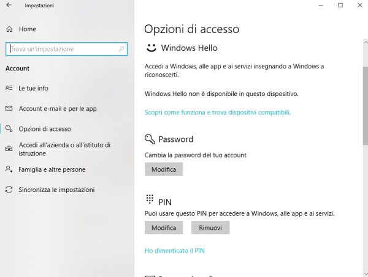Click the Account e-mail envelope icon
This screenshot has width=368, height=277.
coord(9,108)
